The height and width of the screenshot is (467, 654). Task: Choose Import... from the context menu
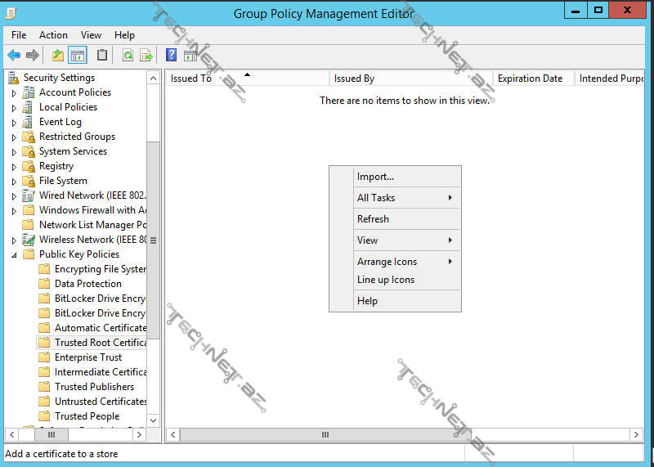[x=375, y=177]
